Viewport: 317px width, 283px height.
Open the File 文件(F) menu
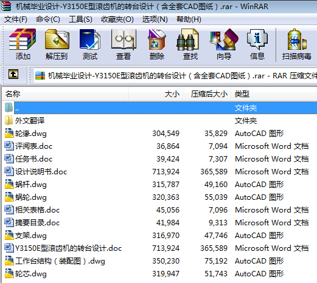pyautogui.click(x=16, y=19)
